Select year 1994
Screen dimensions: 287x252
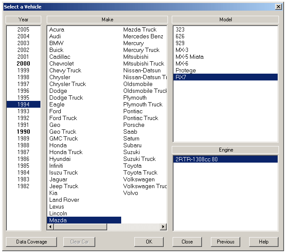(23, 104)
